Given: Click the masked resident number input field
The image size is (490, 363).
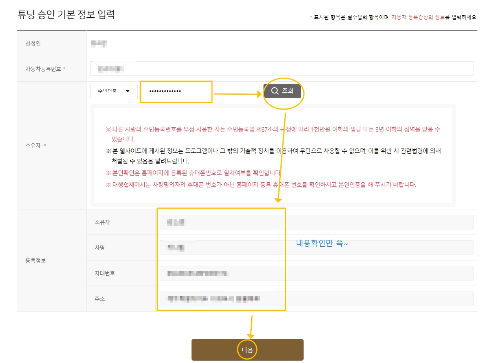Looking at the screenshot, I should pyautogui.click(x=200, y=91).
